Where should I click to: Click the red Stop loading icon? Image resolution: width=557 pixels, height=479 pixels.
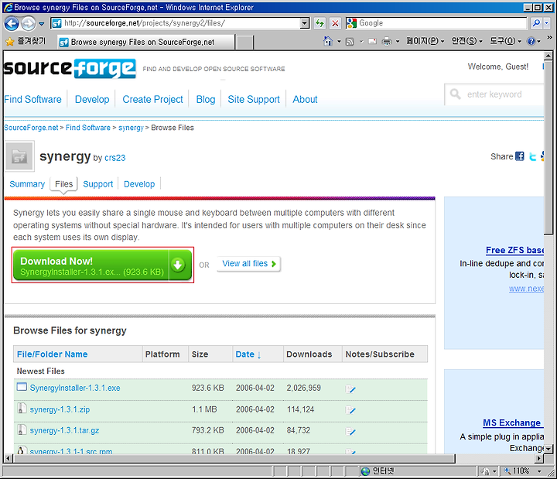pyautogui.click(x=335, y=23)
